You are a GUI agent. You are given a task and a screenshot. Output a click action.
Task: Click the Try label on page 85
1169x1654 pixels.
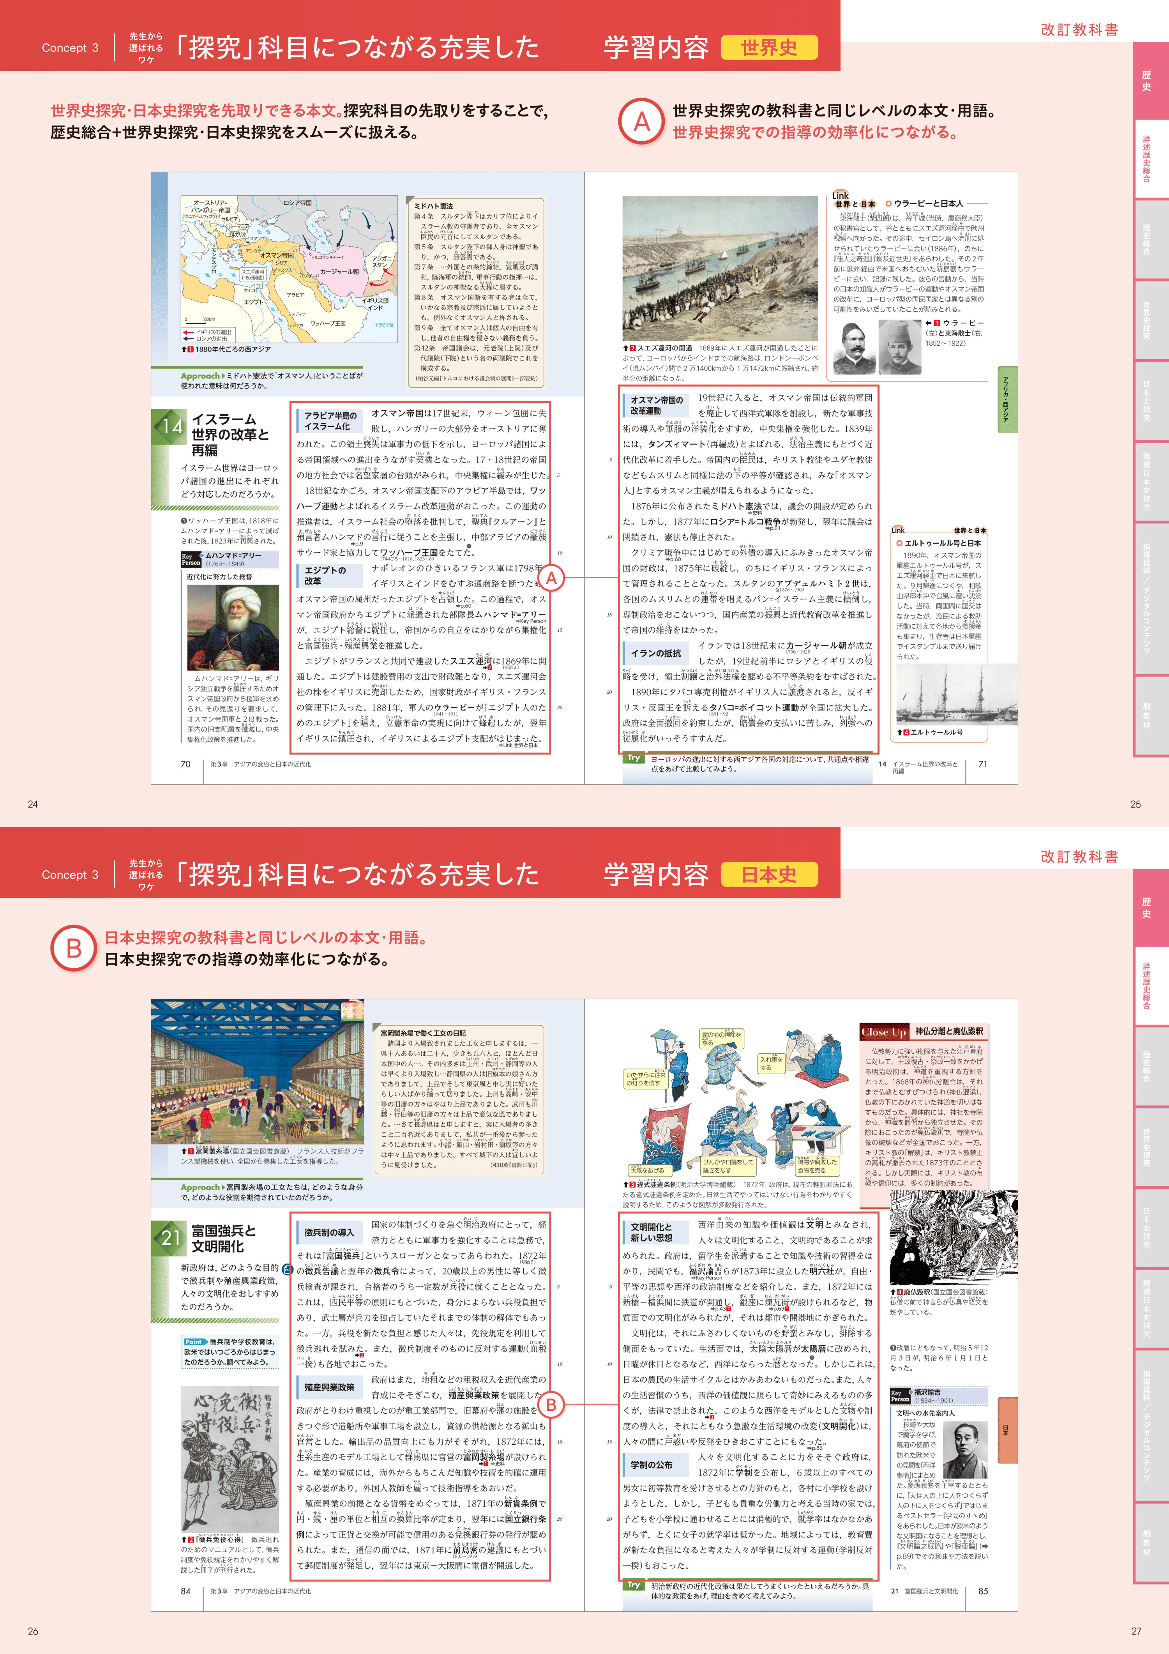click(633, 1585)
